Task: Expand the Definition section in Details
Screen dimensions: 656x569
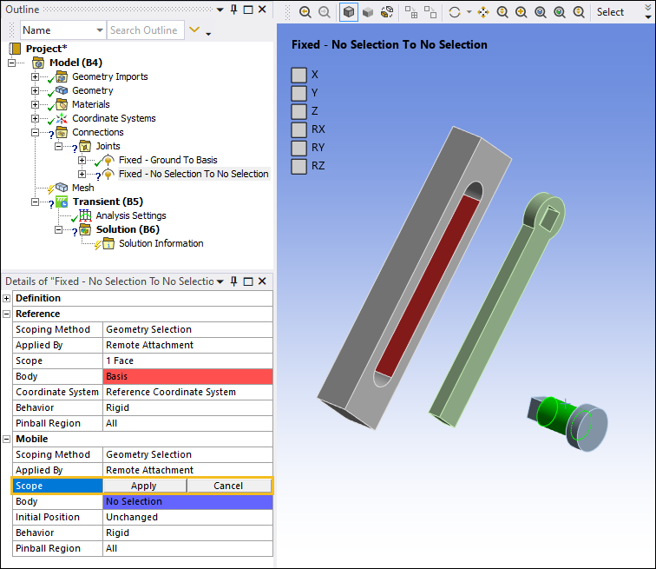Action: [x=8, y=298]
